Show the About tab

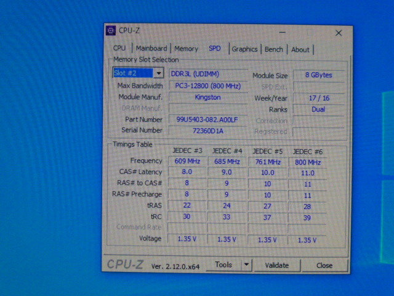point(300,49)
